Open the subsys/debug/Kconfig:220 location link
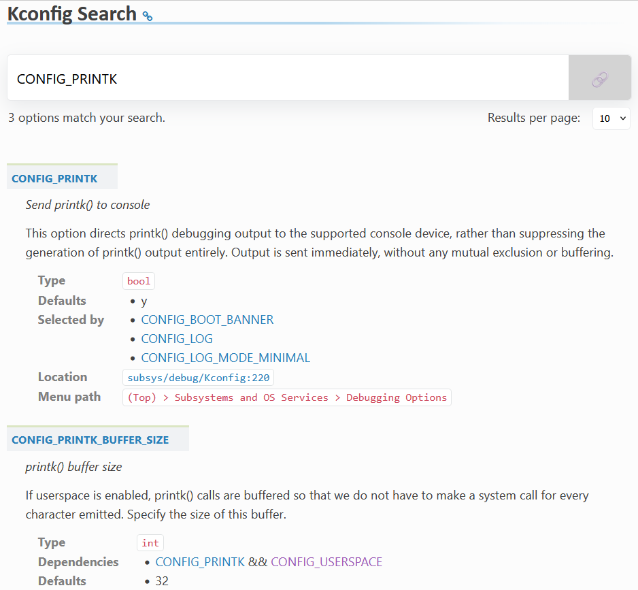638x590 pixels. [198, 377]
